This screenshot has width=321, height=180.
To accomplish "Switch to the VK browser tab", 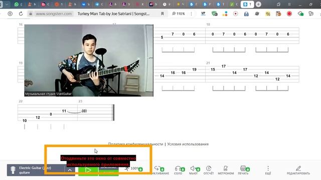I will tap(86, 4).
